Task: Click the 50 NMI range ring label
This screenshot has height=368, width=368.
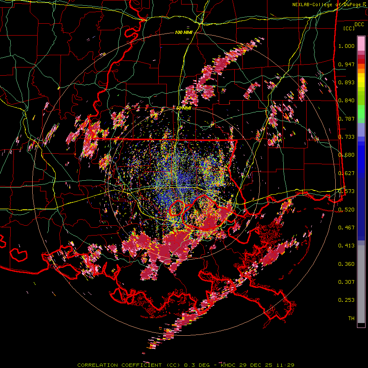Action: [184, 108]
